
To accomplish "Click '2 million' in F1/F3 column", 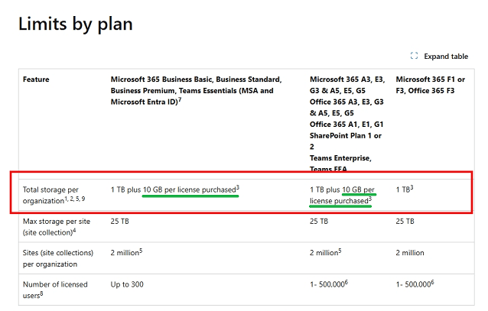I will coord(410,253).
